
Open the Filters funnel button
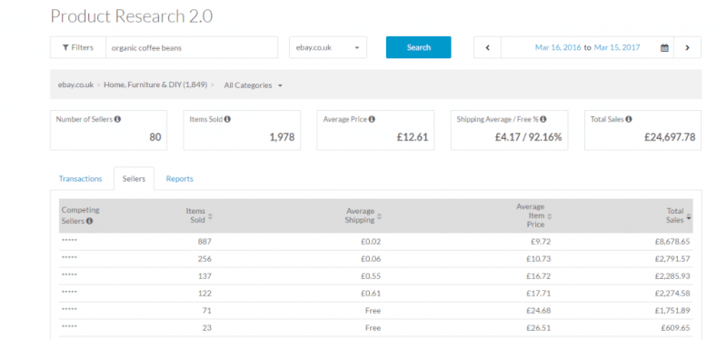78,47
